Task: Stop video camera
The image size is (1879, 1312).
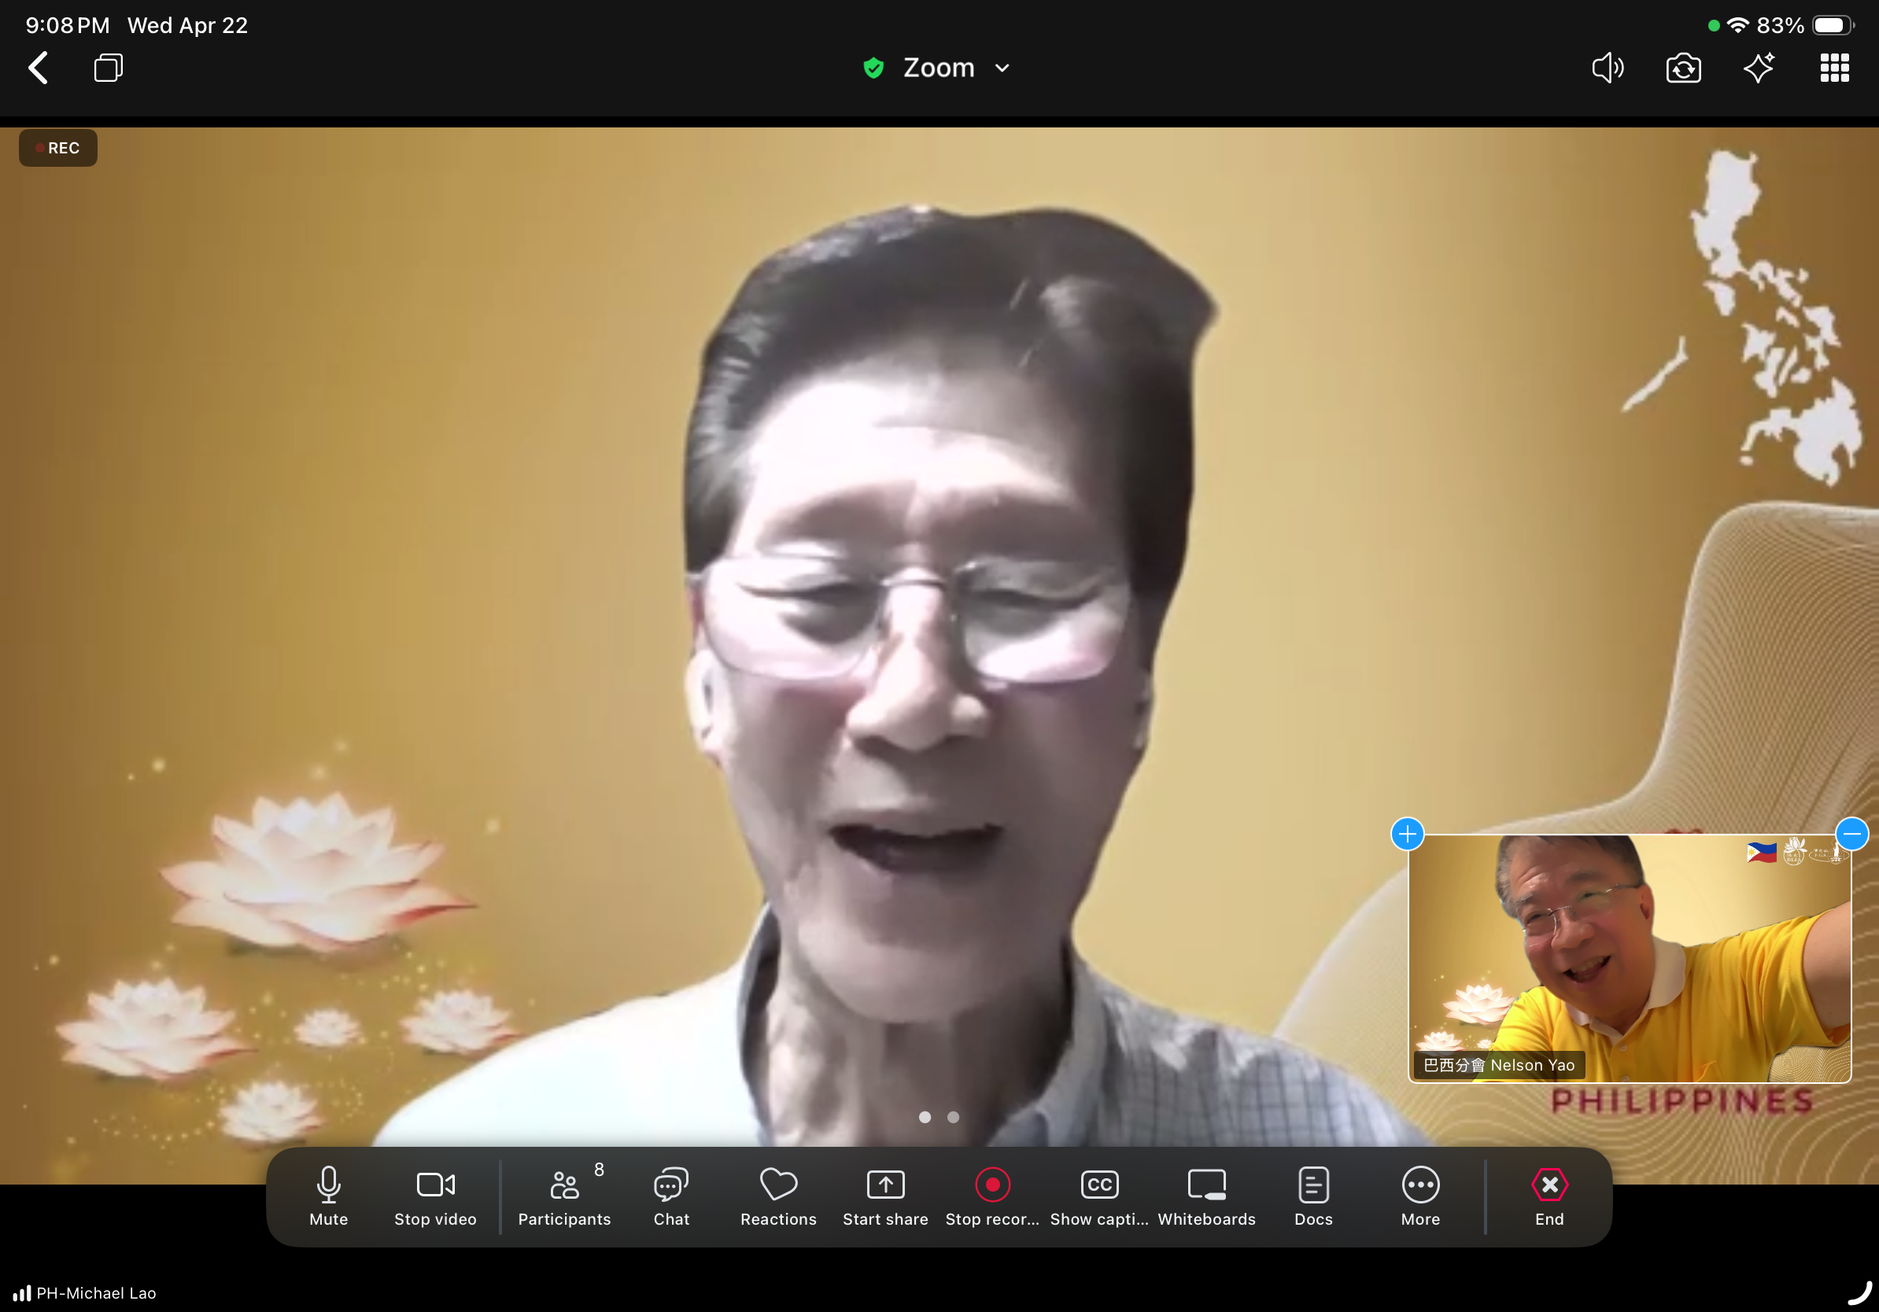Action: point(434,1195)
